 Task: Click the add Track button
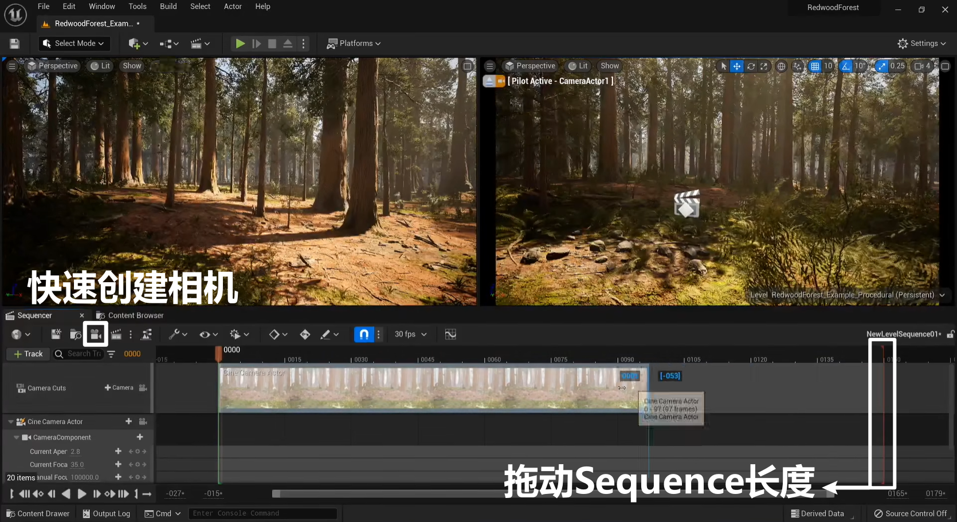tap(28, 354)
